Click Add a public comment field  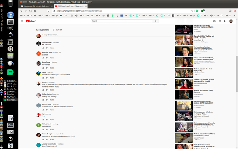click(x=107, y=35)
